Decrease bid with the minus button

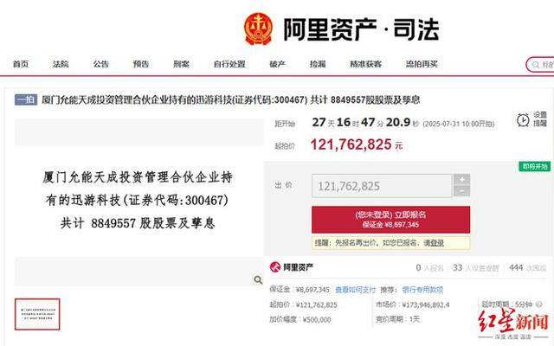click(x=461, y=191)
